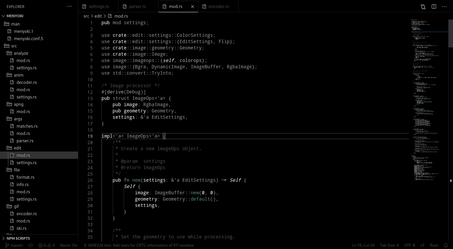Click edit in breadcrumb path
Viewport: 453px width, 249px height.
point(98,16)
